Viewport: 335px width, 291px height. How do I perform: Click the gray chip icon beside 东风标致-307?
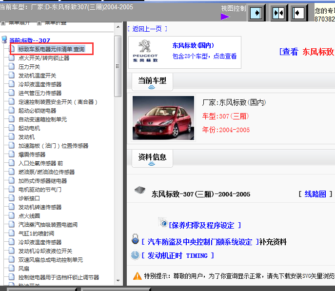pos(140,190)
